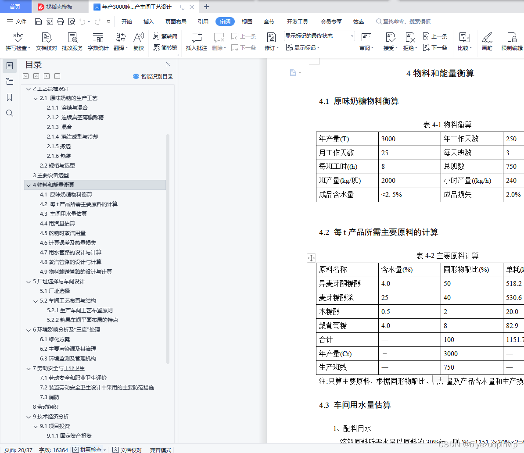This screenshot has width=524, height=453.
Task: Collapse the 5 厂址选择与车间设计 node
Action: click(29, 282)
